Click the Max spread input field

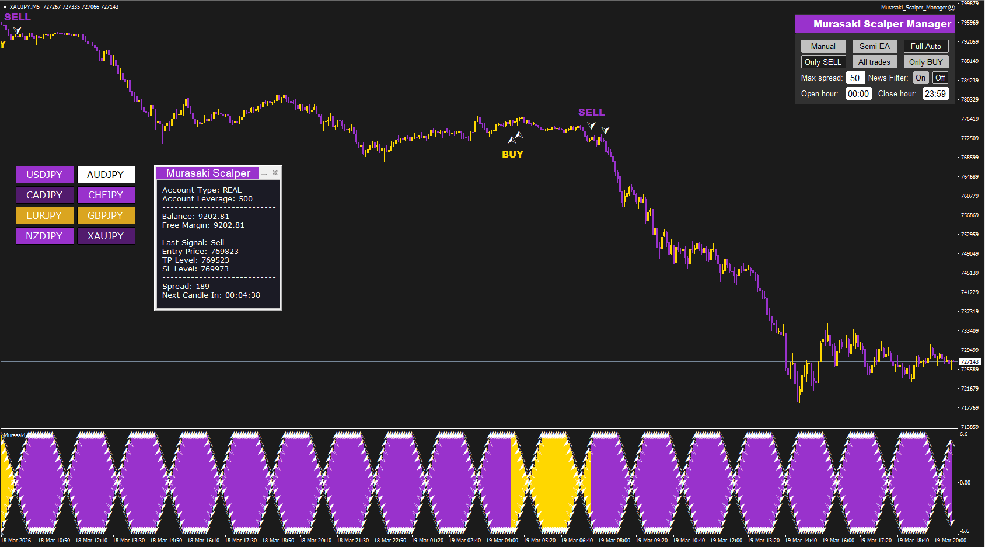tap(855, 78)
